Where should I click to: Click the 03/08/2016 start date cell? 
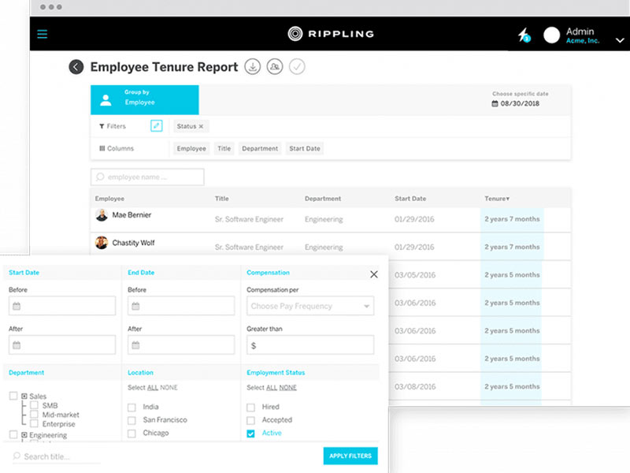(415, 386)
